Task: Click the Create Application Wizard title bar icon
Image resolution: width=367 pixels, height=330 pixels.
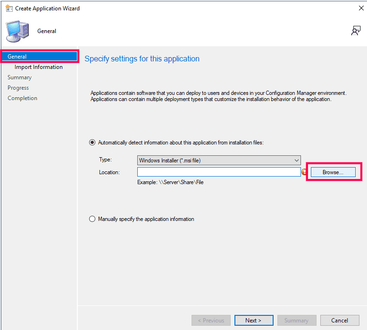Action: click(9, 8)
